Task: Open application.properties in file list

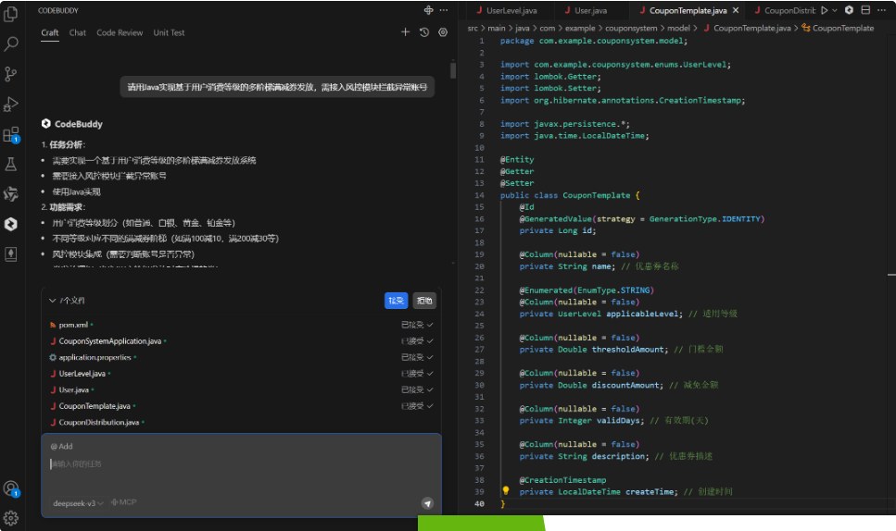Action: click(95, 358)
